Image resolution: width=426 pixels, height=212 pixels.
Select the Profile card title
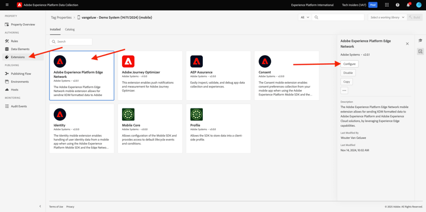point(195,125)
